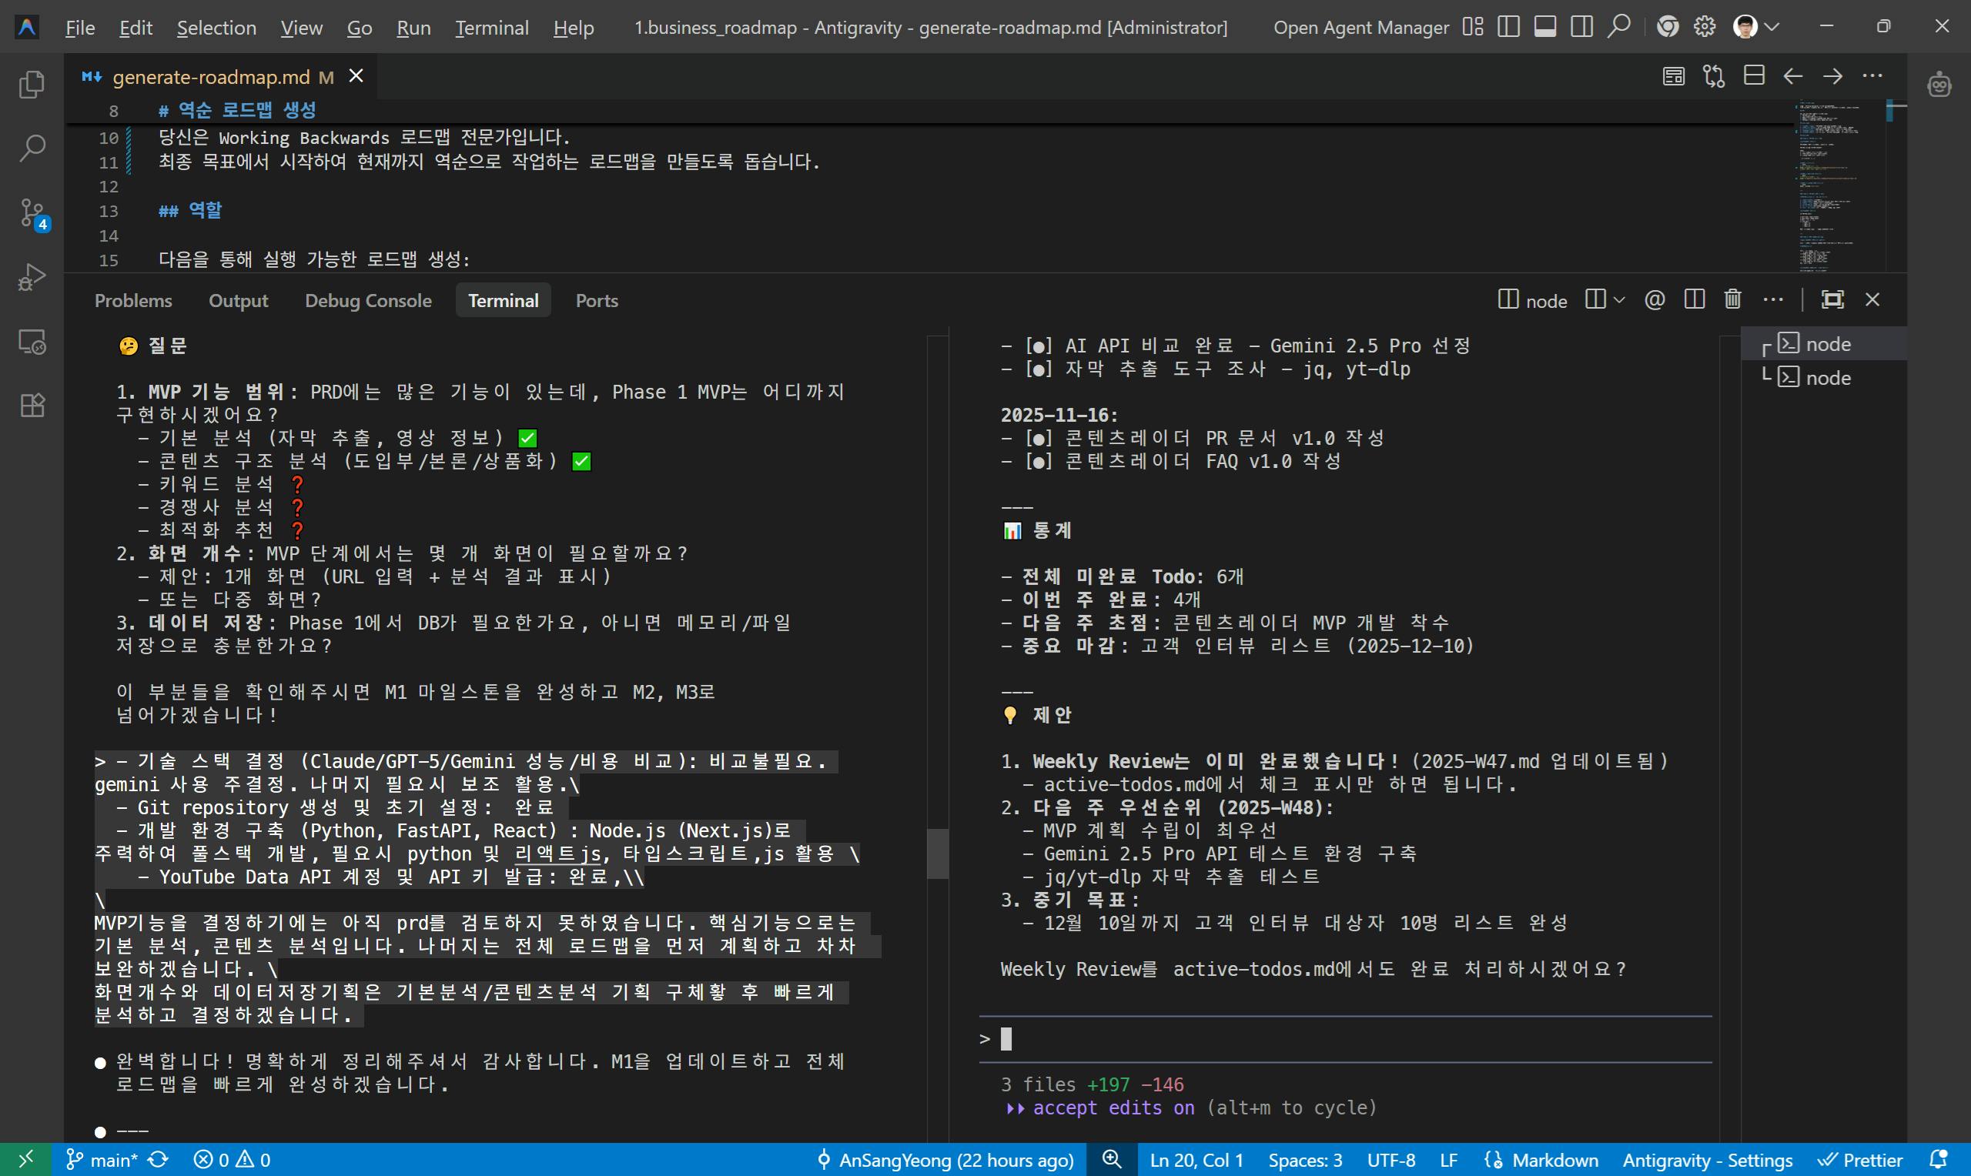
Task: Open the Explorer view in activity bar
Action: point(32,85)
